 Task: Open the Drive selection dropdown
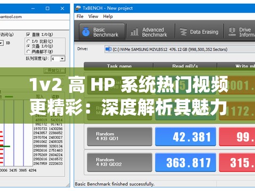[180, 49]
